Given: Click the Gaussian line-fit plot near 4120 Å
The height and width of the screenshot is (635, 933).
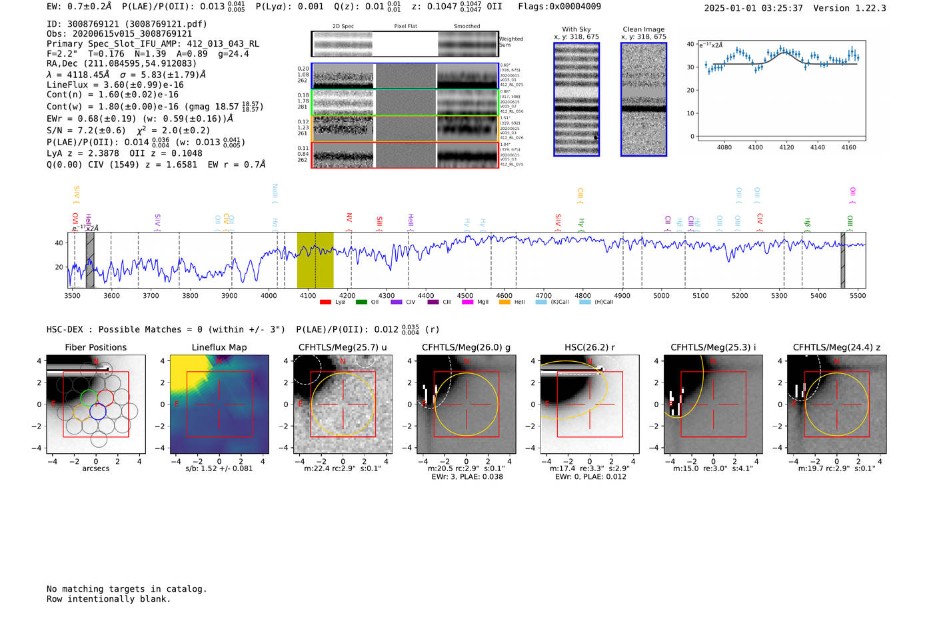Looking at the screenshot, I should pyautogui.click(x=781, y=91).
